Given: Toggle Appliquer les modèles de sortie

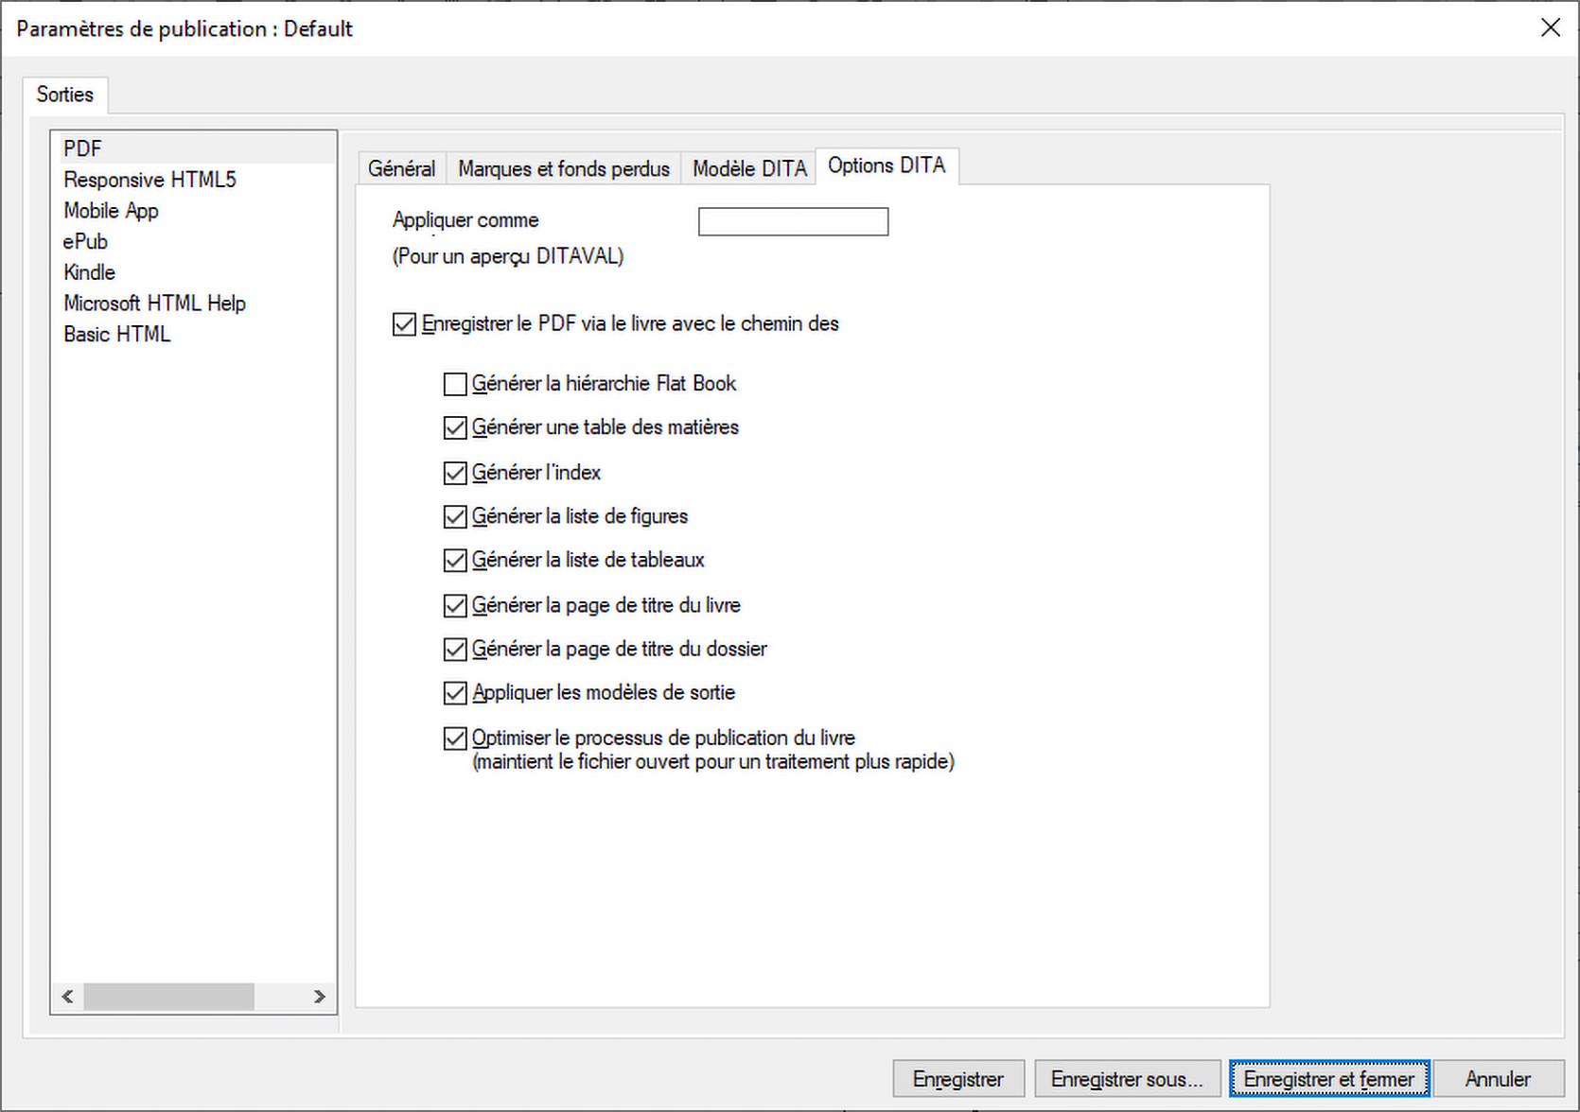Looking at the screenshot, I should (x=455, y=693).
